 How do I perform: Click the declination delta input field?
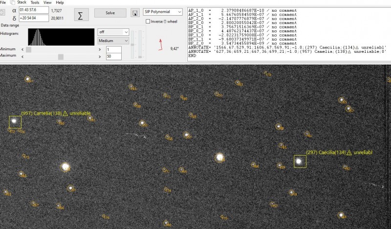tap(34, 18)
